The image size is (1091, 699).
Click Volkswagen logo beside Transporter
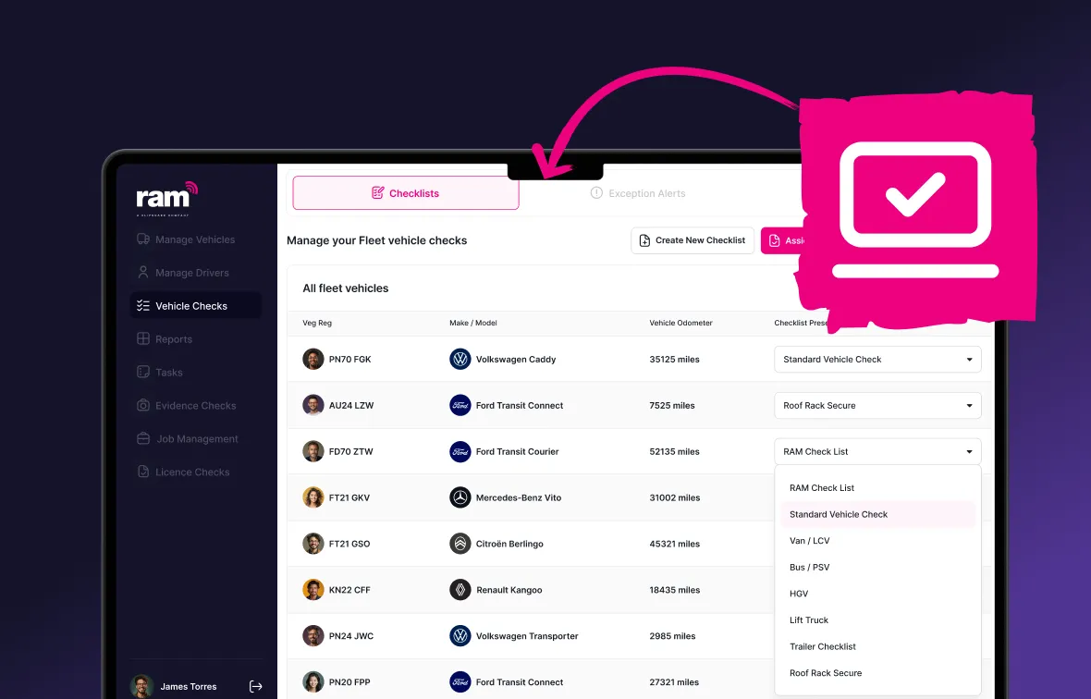click(x=460, y=636)
